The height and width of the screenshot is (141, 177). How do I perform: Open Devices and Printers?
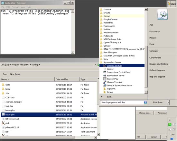tap(158, 64)
